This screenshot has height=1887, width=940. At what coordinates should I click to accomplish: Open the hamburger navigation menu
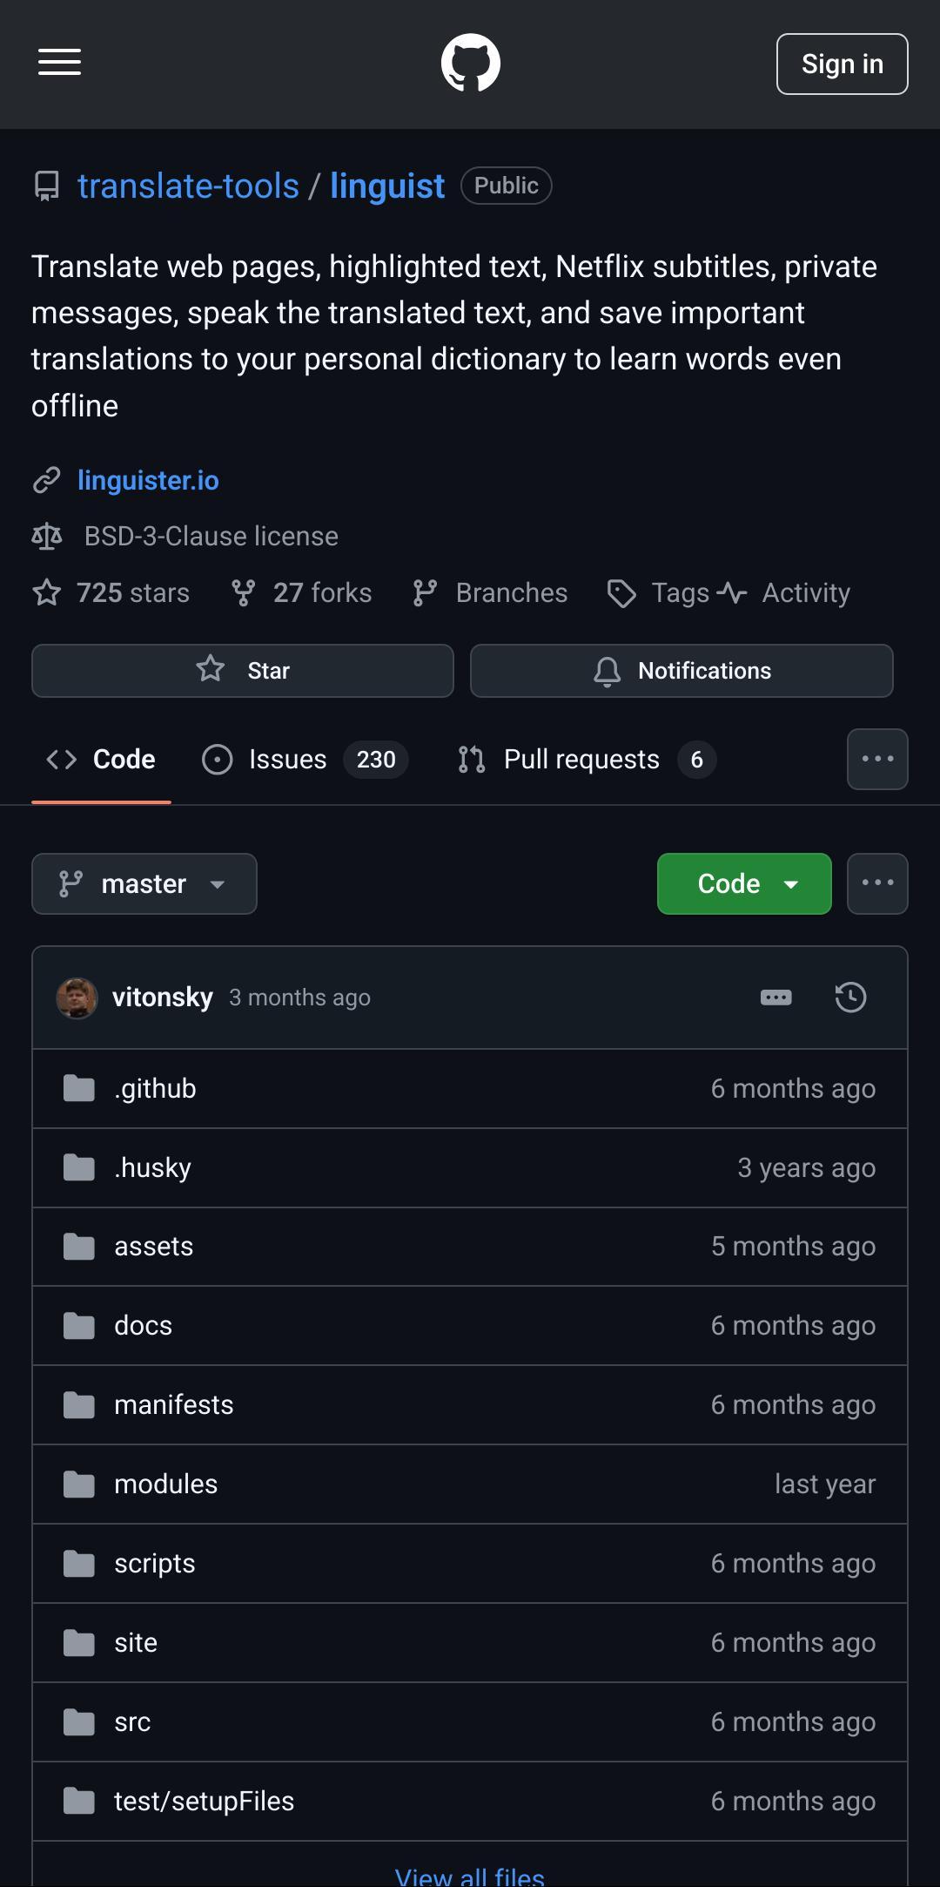59,63
